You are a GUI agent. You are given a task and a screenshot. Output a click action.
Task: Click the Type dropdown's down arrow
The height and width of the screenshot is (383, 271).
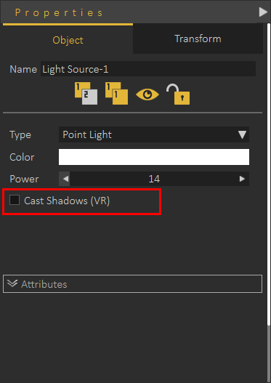pos(242,134)
